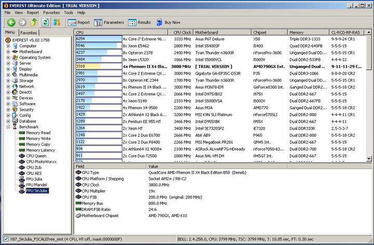Viewport: 374px width, 245px height.
Task: Expand the Motherboard tree node
Action: click(x=8, y=52)
